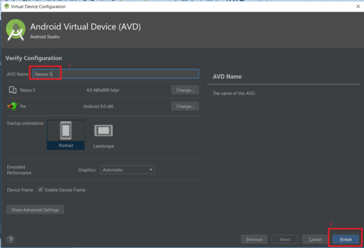Click Change button for Nexus S device
Screen dimensions: 364x248
[x=185, y=90]
